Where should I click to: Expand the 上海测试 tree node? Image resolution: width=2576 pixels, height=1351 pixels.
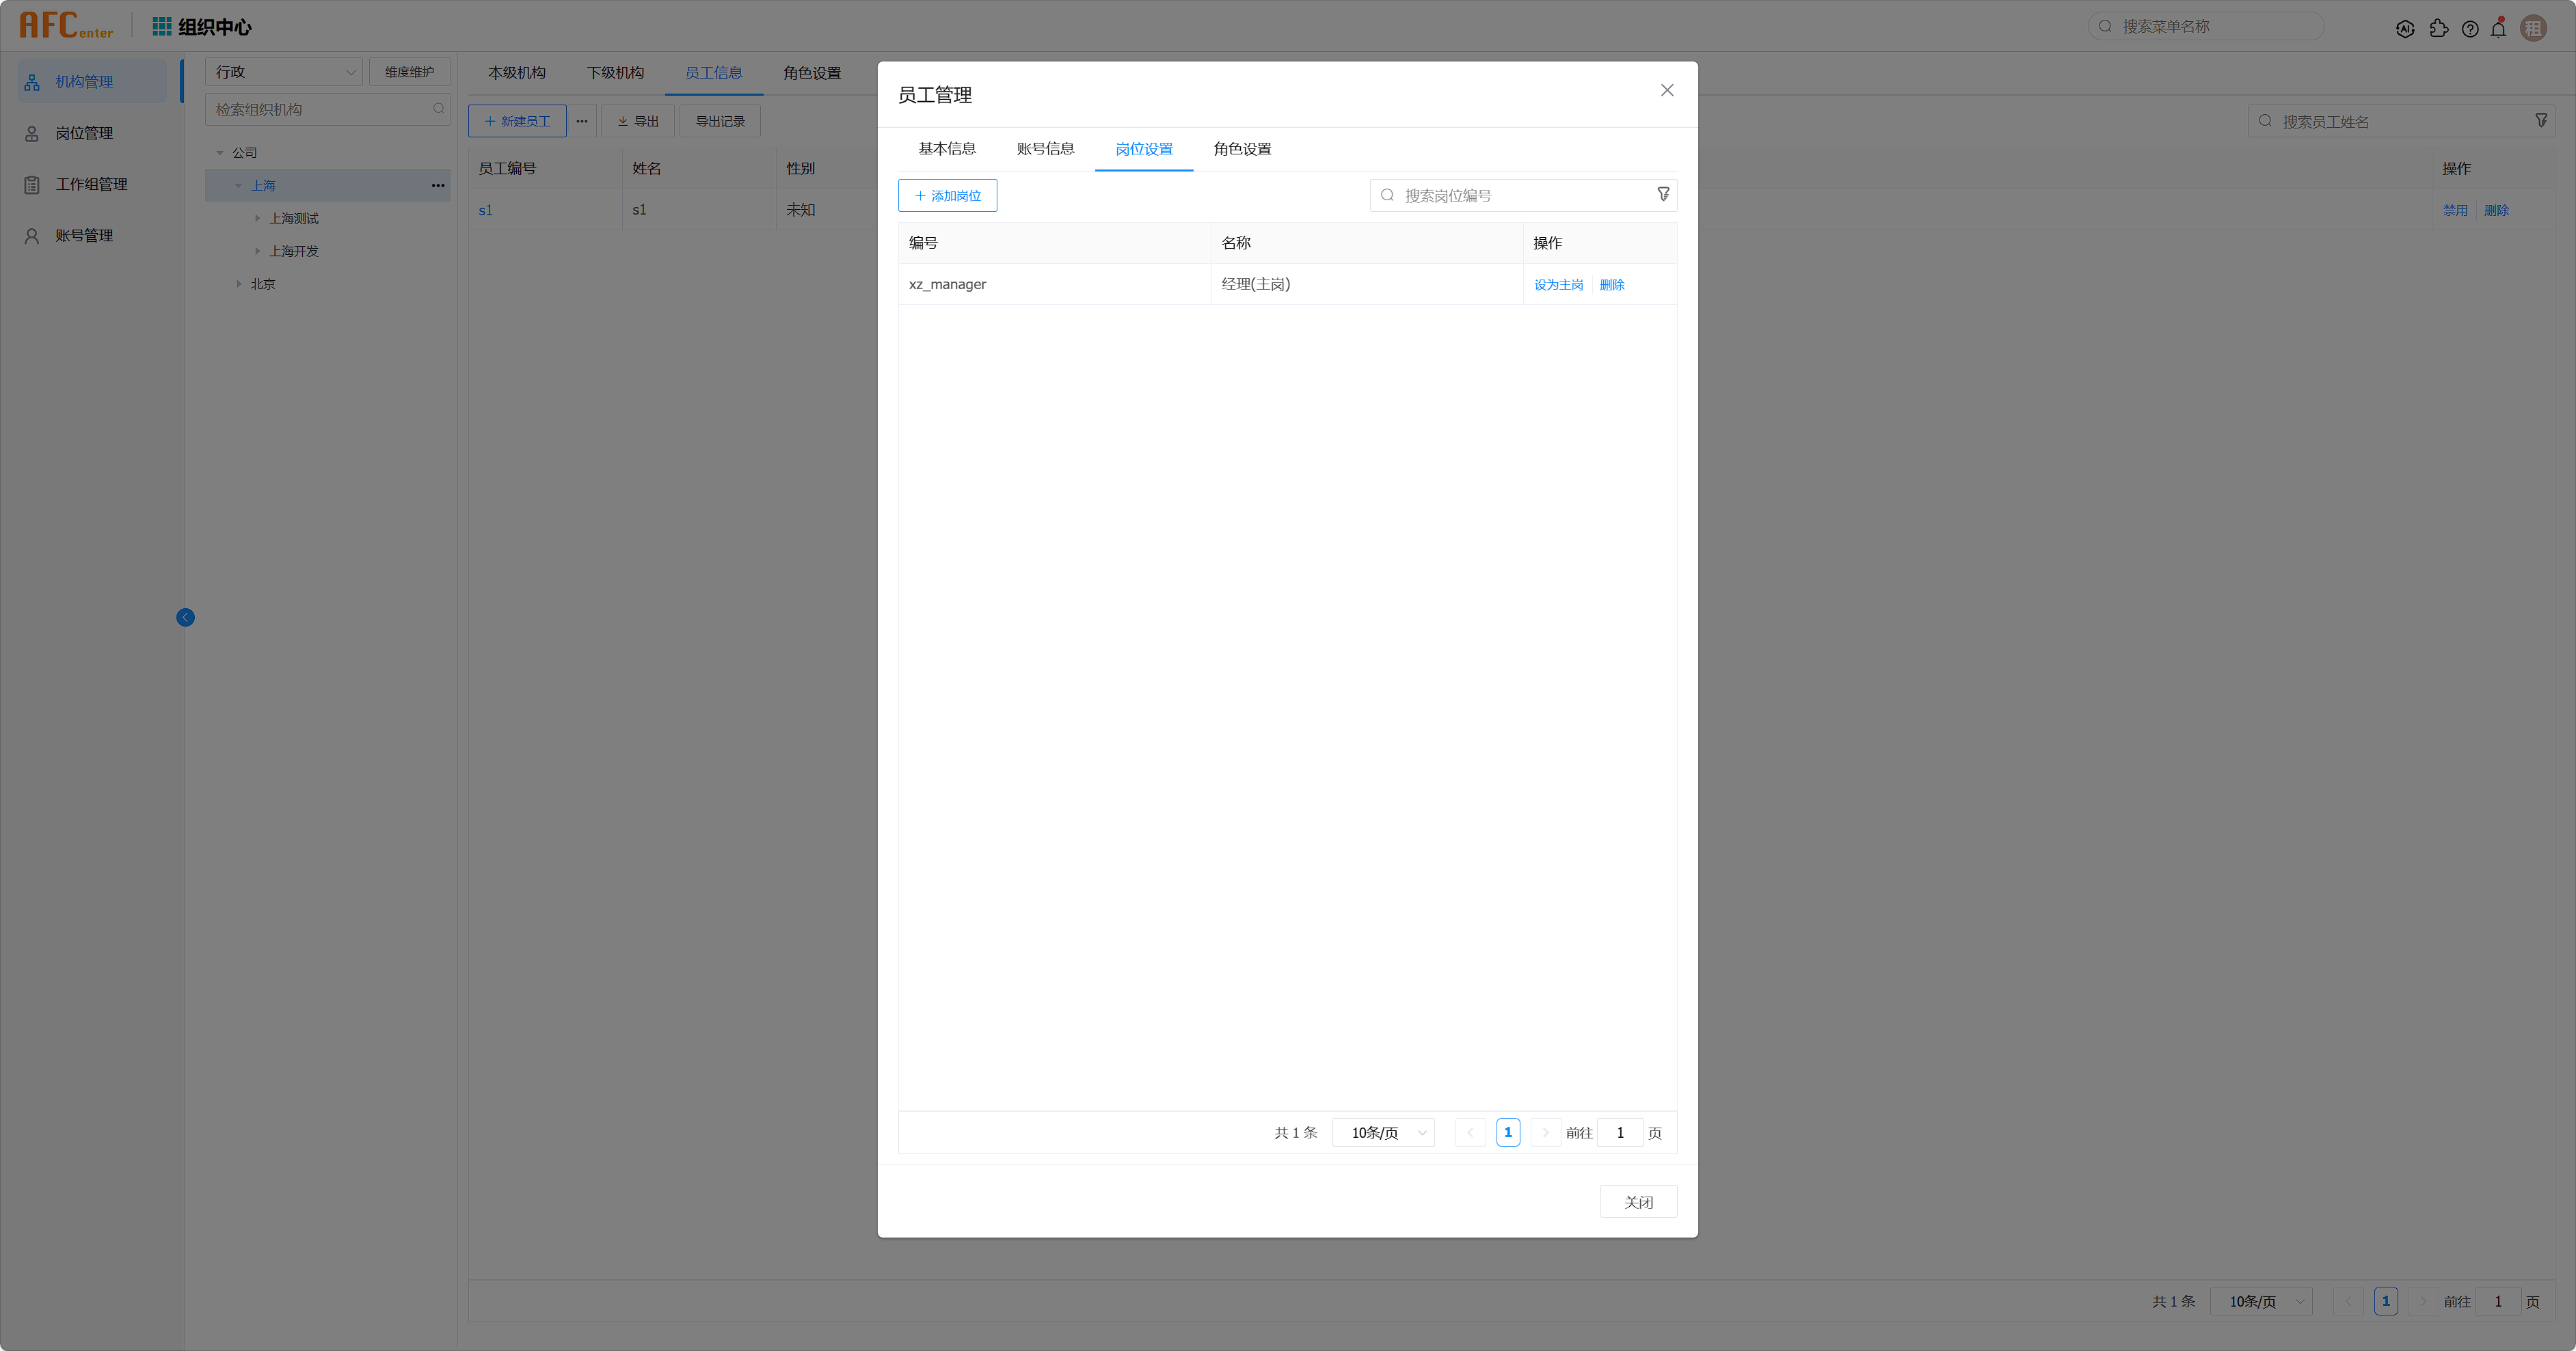click(257, 218)
